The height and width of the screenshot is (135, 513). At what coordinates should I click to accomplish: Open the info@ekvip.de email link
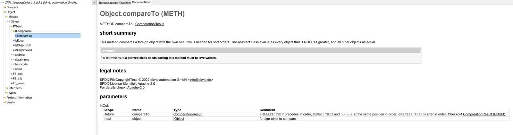coord(200,80)
